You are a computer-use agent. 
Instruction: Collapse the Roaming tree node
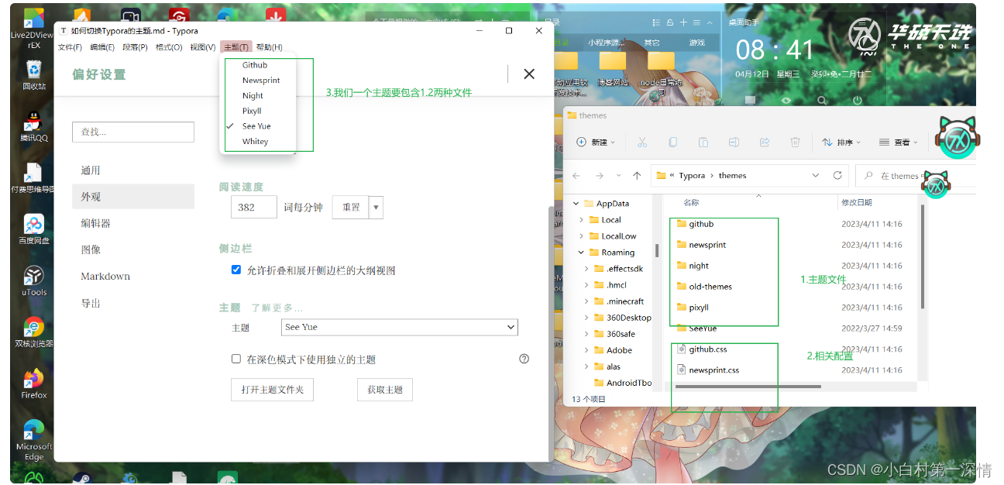581,252
